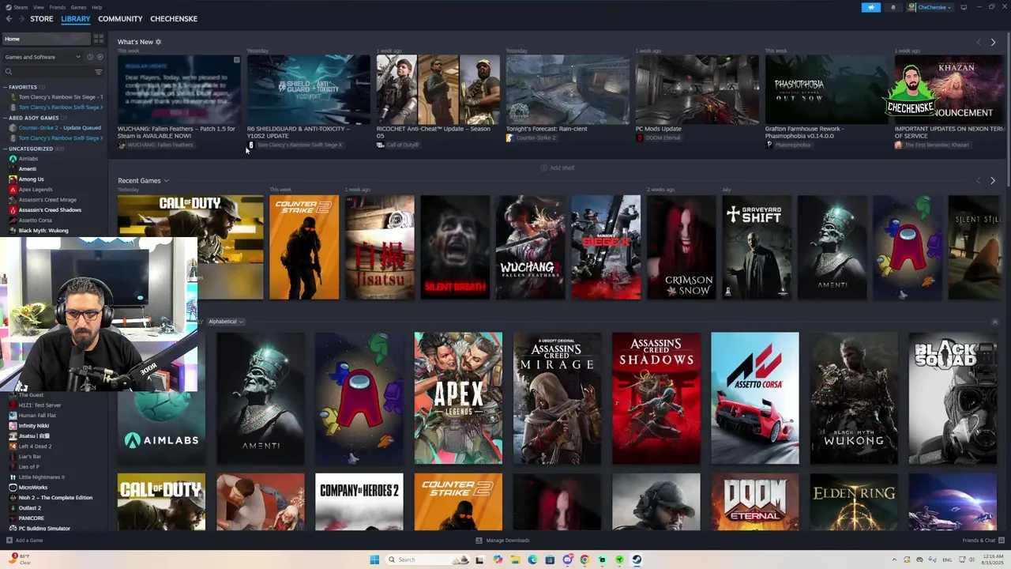
Task: Go back with the navigation arrow
Action: (x=9, y=19)
